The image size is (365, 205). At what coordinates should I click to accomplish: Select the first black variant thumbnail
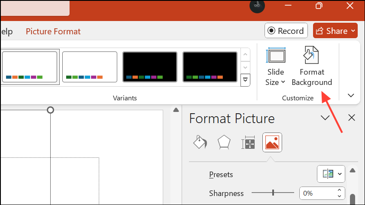(x=150, y=66)
